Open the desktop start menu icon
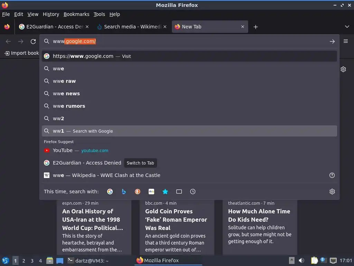 point(6,260)
